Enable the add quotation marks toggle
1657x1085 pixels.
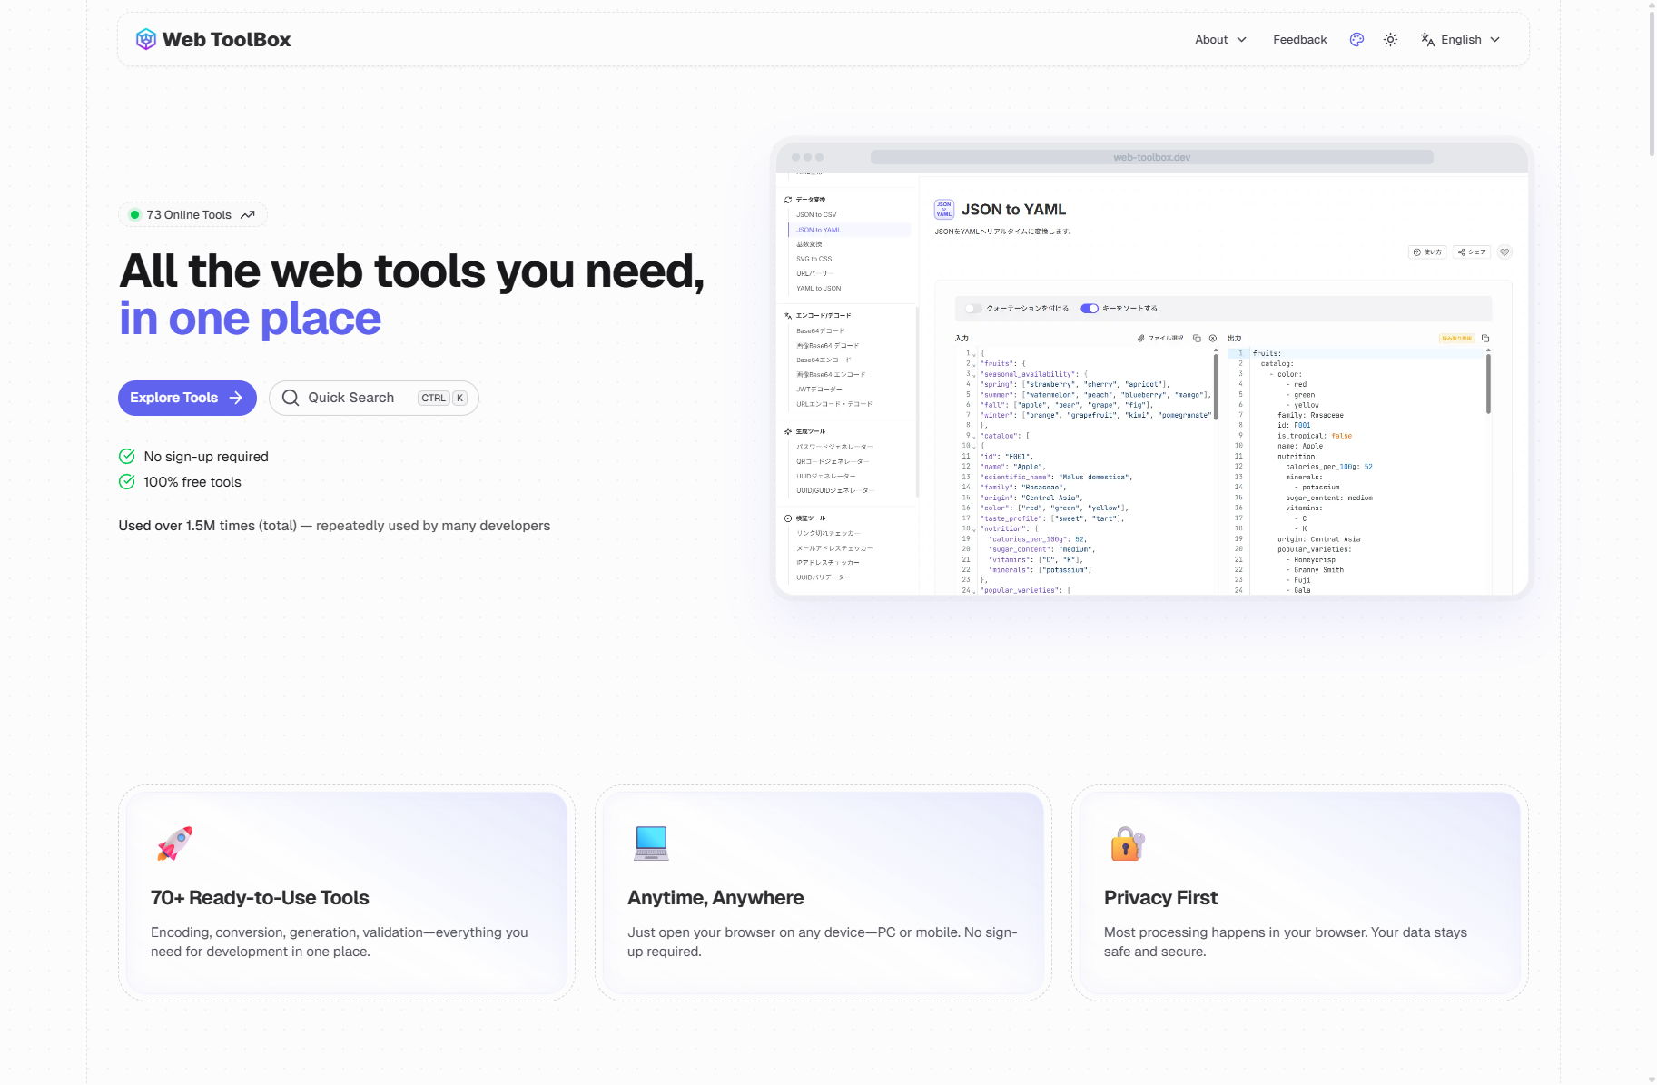tap(973, 309)
